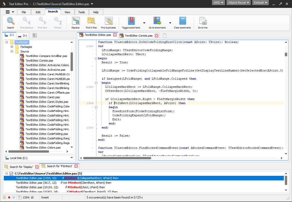The image size is (292, 202).
Task: Click the red record macro icon in status bar
Action: [9, 197]
